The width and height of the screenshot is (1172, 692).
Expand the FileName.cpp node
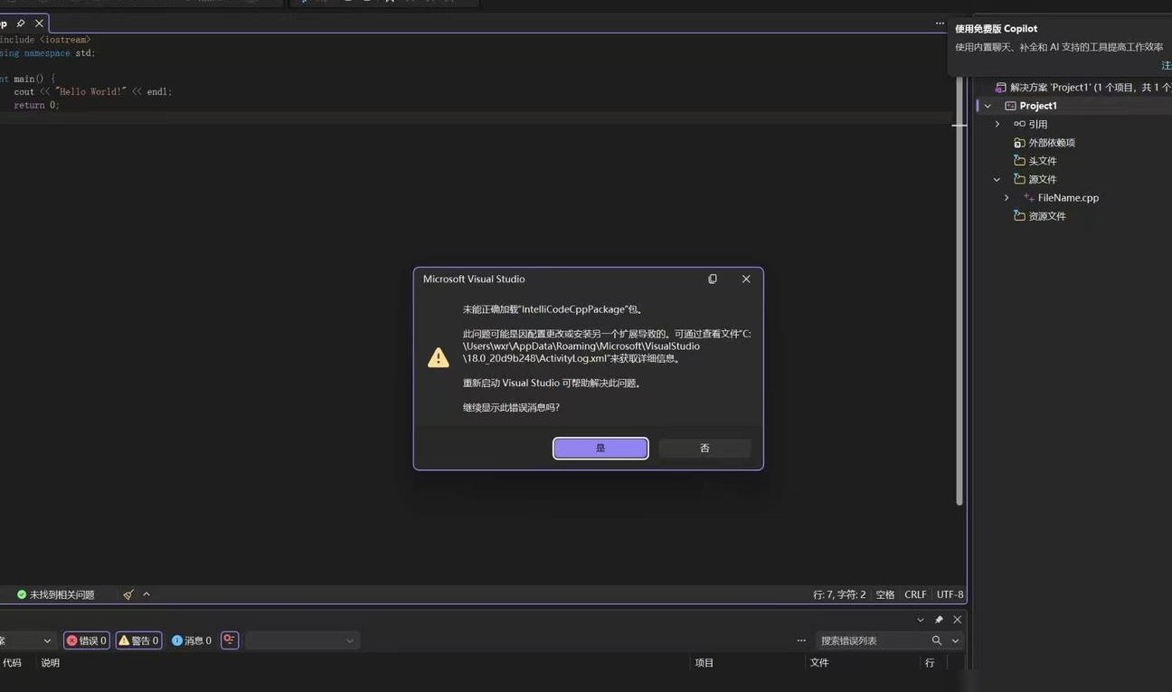(1007, 197)
